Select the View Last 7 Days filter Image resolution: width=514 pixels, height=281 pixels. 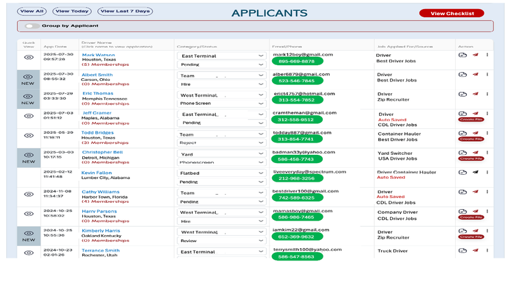(x=125, y=11)
